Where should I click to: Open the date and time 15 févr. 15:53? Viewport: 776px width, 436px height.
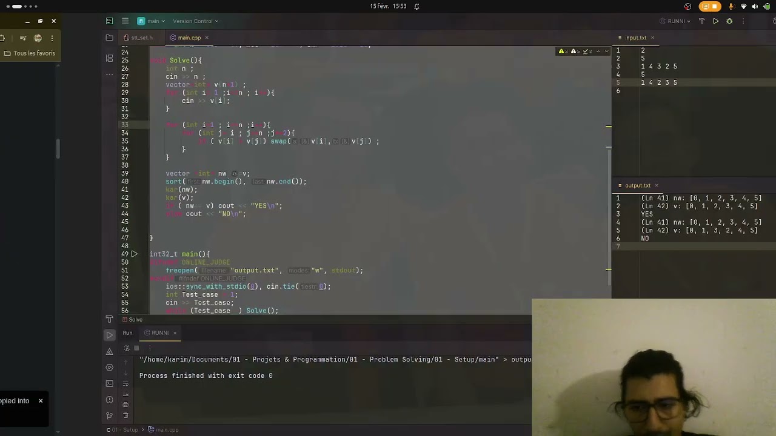click(x=388, y=6)
